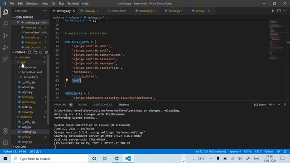Image resolution: width=290 pixels, height=163 pixels.
Task: Open notifications bell in status bar
Action: point(285,151)
